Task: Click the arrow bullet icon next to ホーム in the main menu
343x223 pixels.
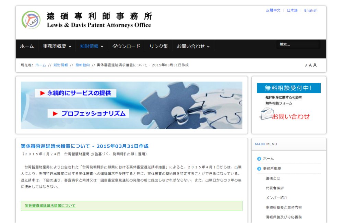Action: (259, 159)
